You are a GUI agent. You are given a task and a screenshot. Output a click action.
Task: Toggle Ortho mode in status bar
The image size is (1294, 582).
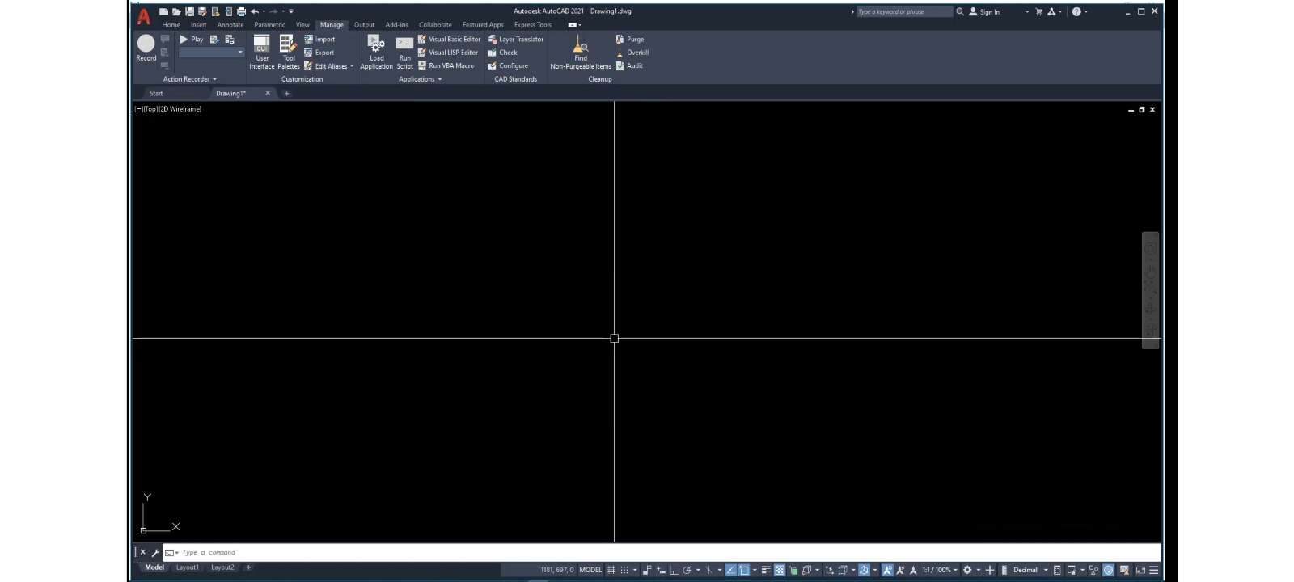coord(674,570)
